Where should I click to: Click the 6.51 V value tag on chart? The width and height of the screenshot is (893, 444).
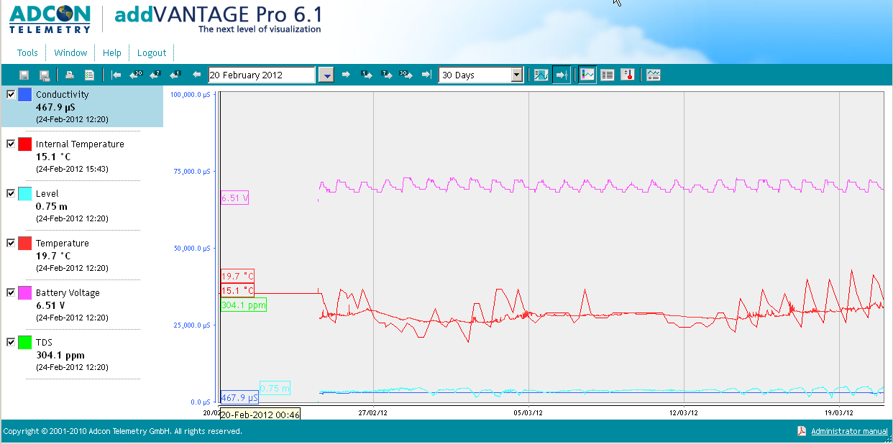tap(234, 198)
